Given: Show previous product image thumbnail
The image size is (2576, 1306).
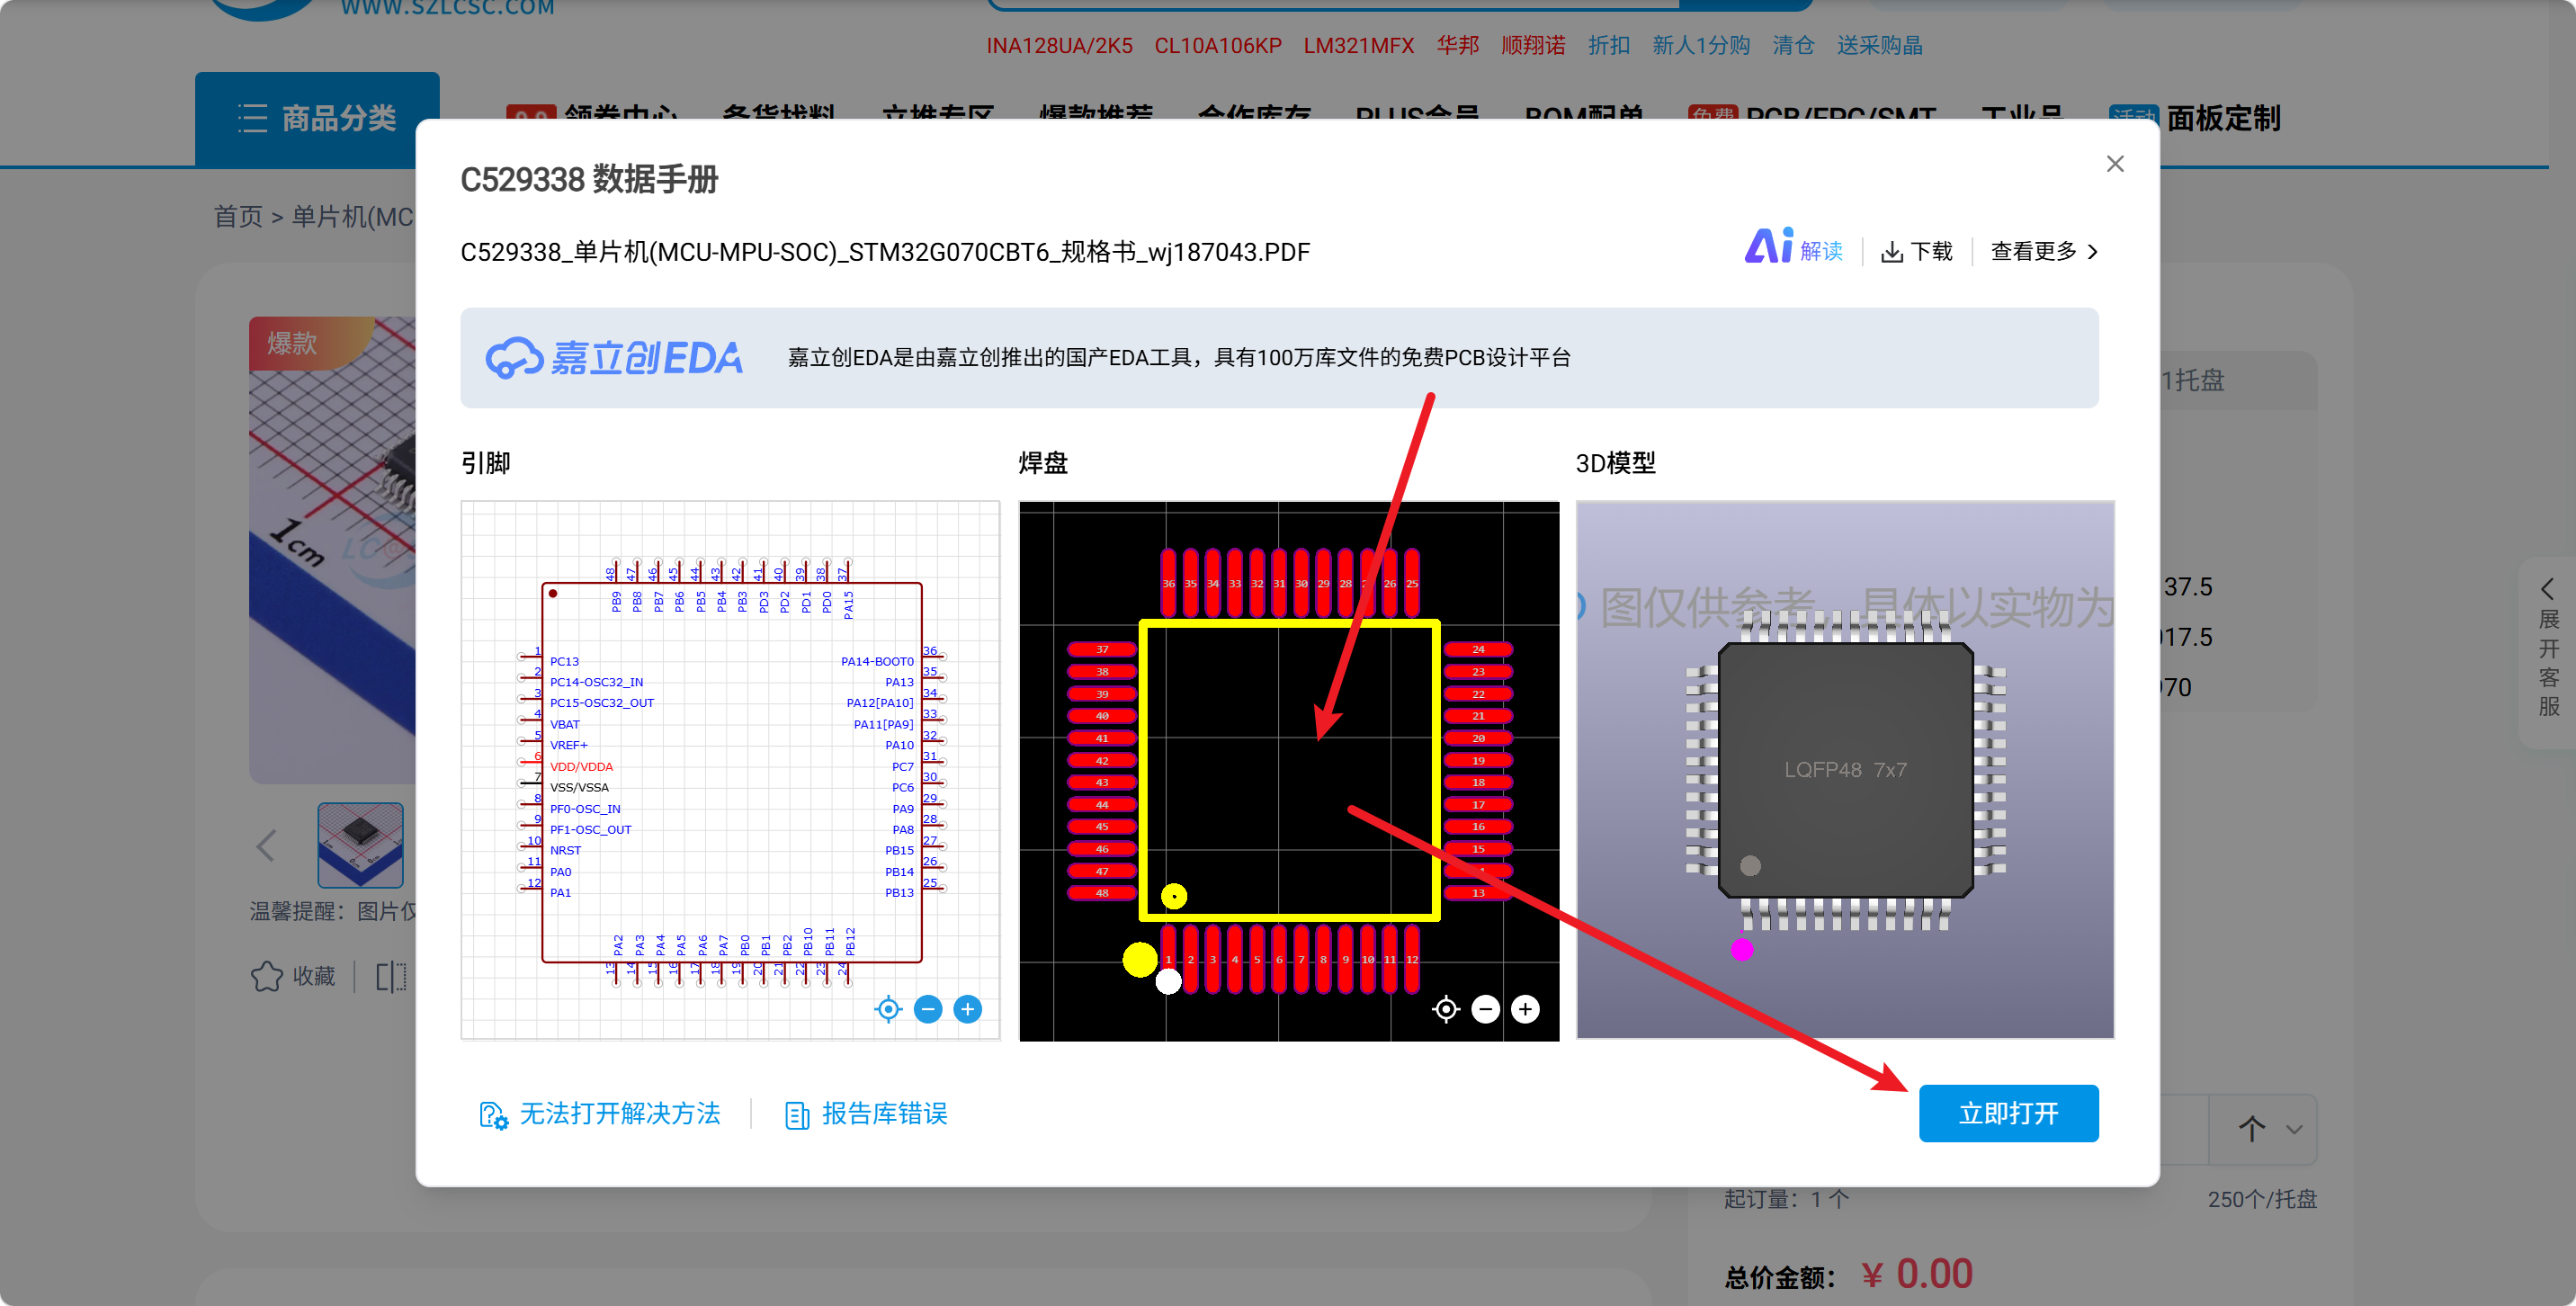Looking at the screenshot, I should point(266,846).
